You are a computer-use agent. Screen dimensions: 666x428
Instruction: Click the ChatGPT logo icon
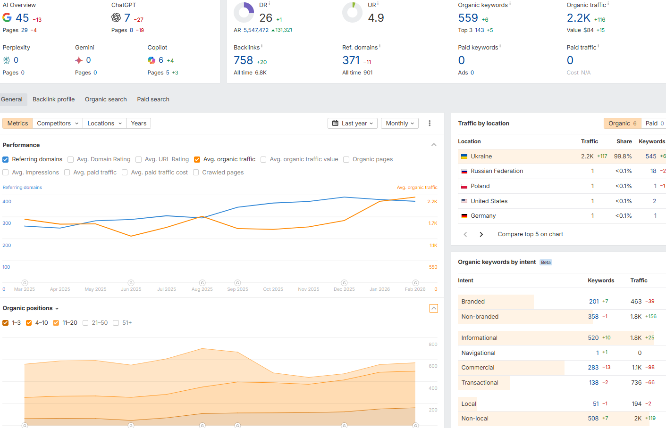pyautogui.click(x=116, y=18)
